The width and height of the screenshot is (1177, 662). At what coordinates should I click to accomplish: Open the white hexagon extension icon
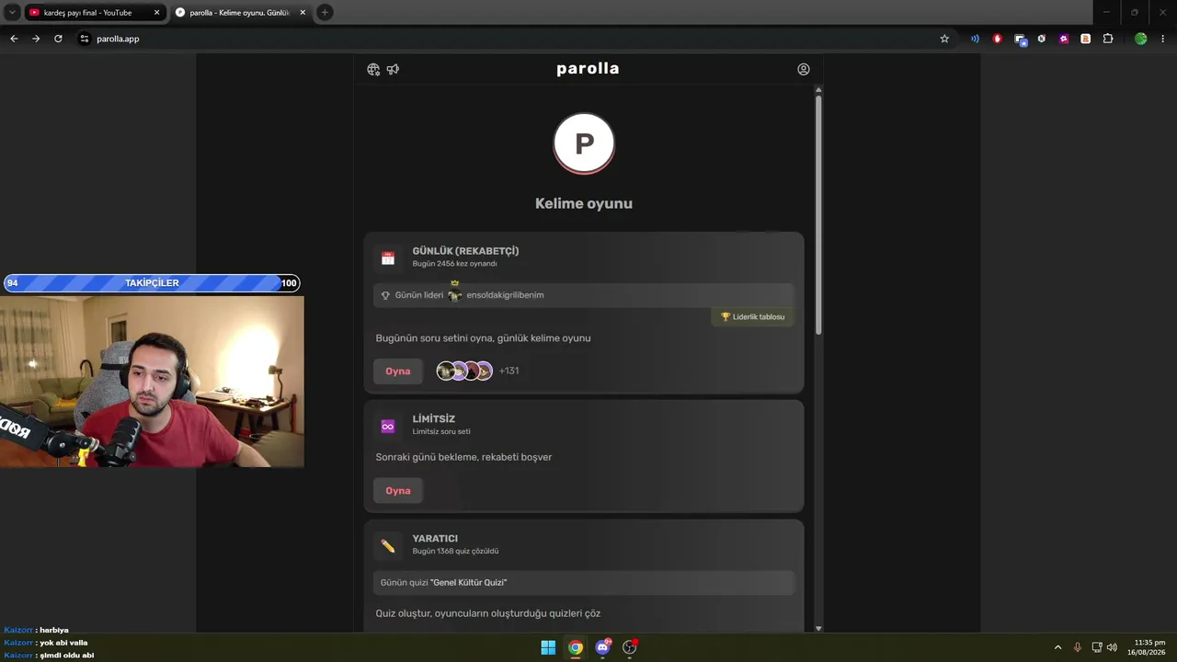point(1042,39)
